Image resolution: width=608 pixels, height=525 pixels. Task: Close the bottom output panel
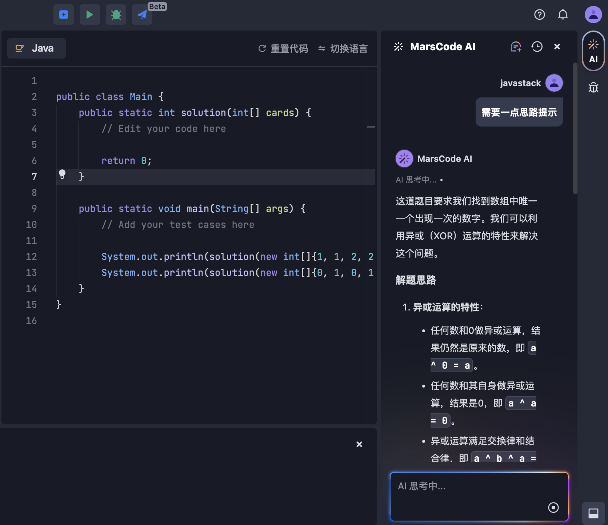(359, 444)
